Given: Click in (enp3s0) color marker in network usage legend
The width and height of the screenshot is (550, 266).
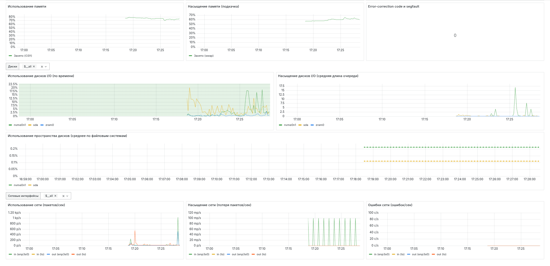Looking at the screenshot, I should point(10,254).
